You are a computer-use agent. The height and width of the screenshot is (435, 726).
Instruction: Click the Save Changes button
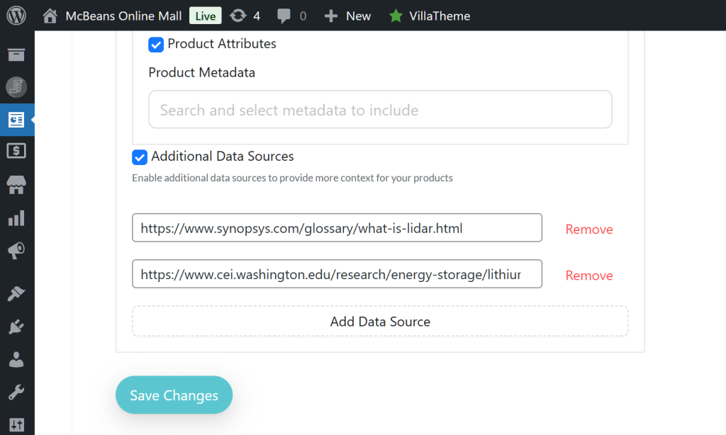(174, 395)
